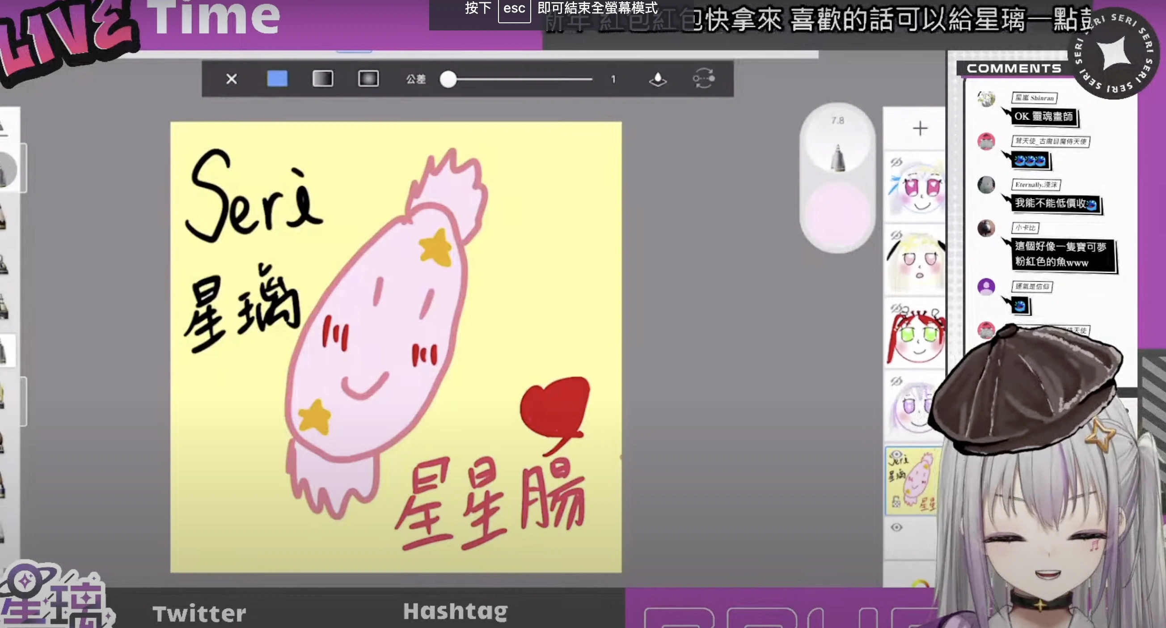Show the hidden pink-eyed face layer
Image resolution: width=1166 pixels, height=628 pixels.
tap(897, 162)
